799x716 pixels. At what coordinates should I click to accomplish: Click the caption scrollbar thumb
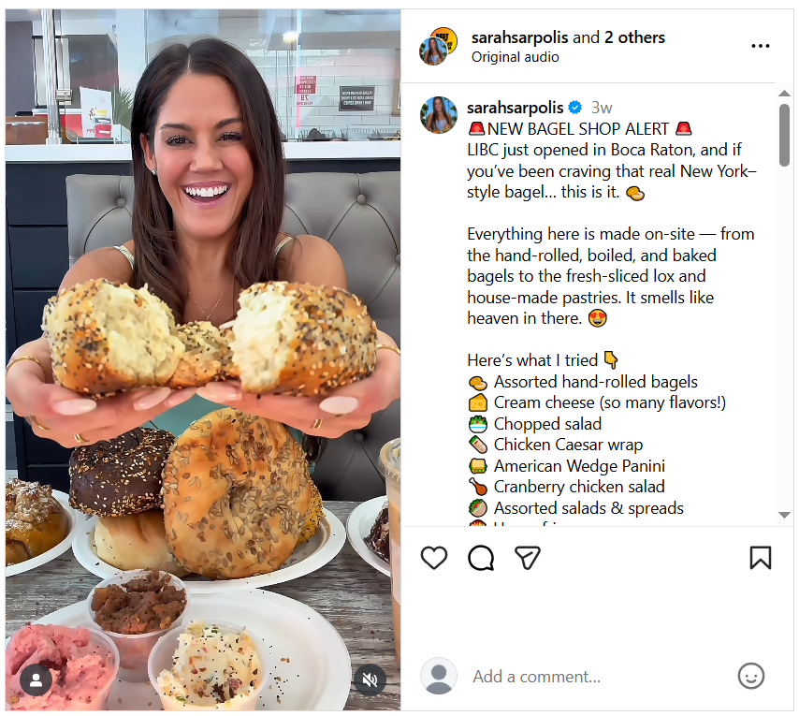[784, 135]
